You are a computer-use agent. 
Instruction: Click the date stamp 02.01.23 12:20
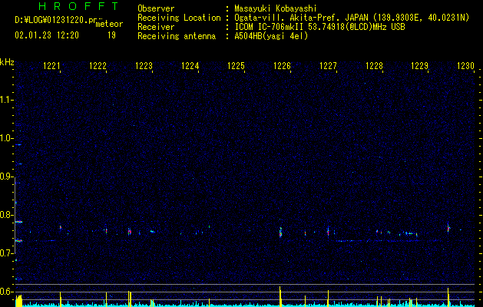(x=47, y=35)
